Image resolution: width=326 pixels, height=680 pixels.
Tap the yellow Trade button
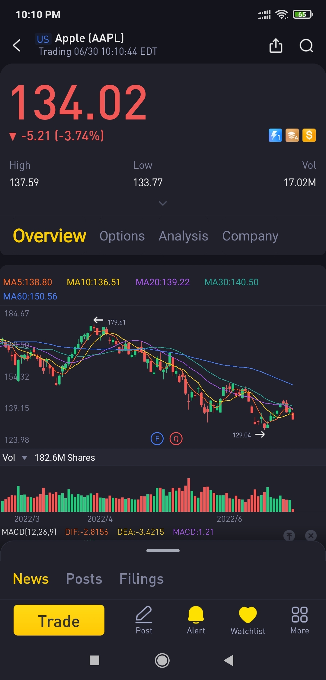point(59,620)
